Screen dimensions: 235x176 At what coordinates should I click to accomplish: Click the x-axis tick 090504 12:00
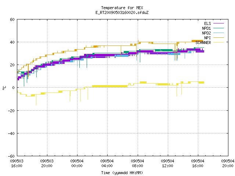(168, 164)
